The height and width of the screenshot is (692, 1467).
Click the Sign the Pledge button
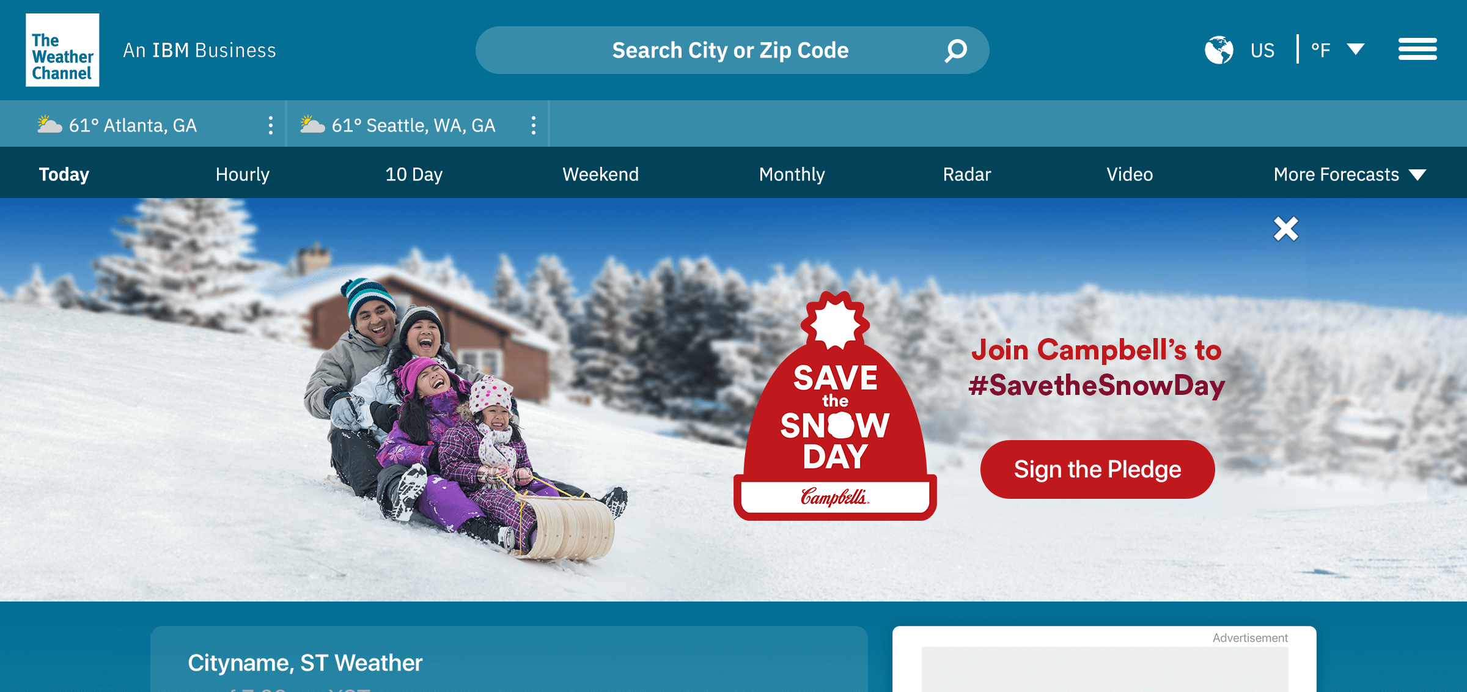pos(1098,469)
